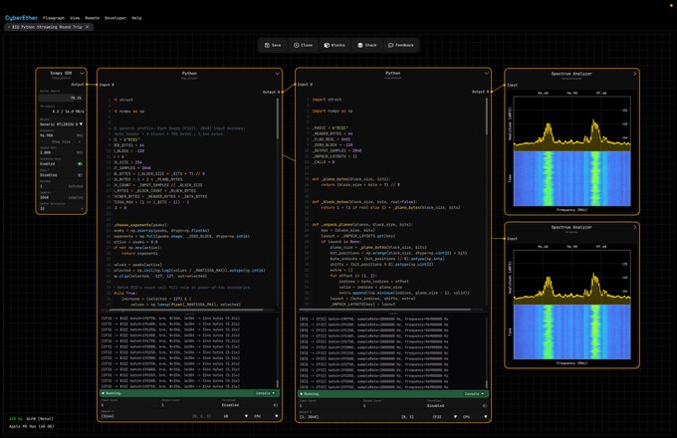Click the Save button in the toolbar
This screenshot has width=677, height=438.
[273, 45]
